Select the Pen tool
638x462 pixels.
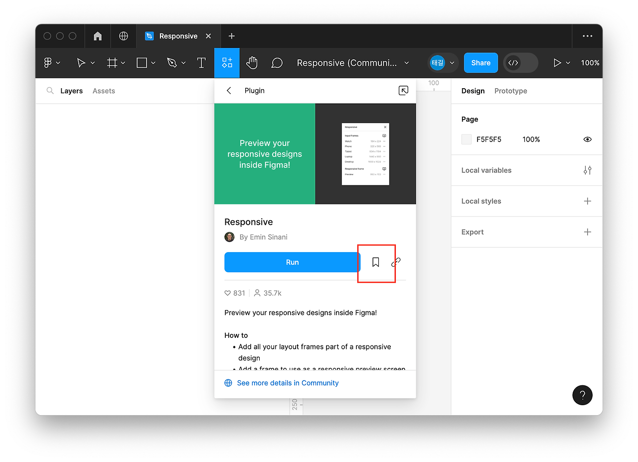point(172,63)
